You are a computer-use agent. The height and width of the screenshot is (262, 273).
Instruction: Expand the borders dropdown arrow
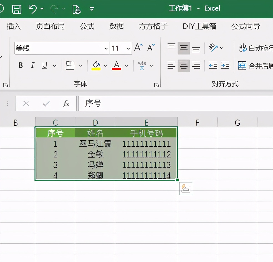coord(80,66)
